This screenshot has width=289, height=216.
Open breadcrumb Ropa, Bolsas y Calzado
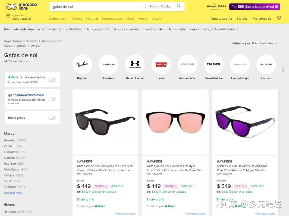pos(21,41)
